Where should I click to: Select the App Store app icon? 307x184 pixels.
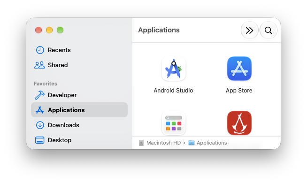click(239, 69)
